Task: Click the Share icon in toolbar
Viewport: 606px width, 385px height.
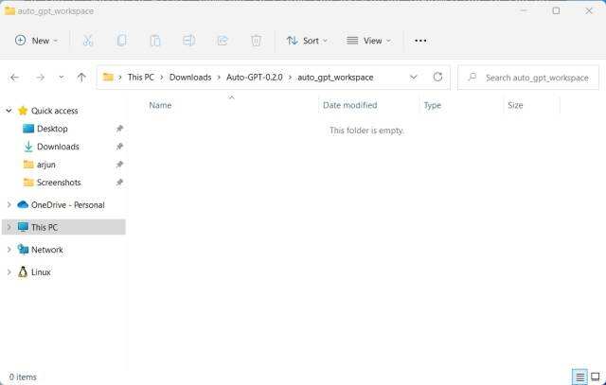Action: (223, 41)
